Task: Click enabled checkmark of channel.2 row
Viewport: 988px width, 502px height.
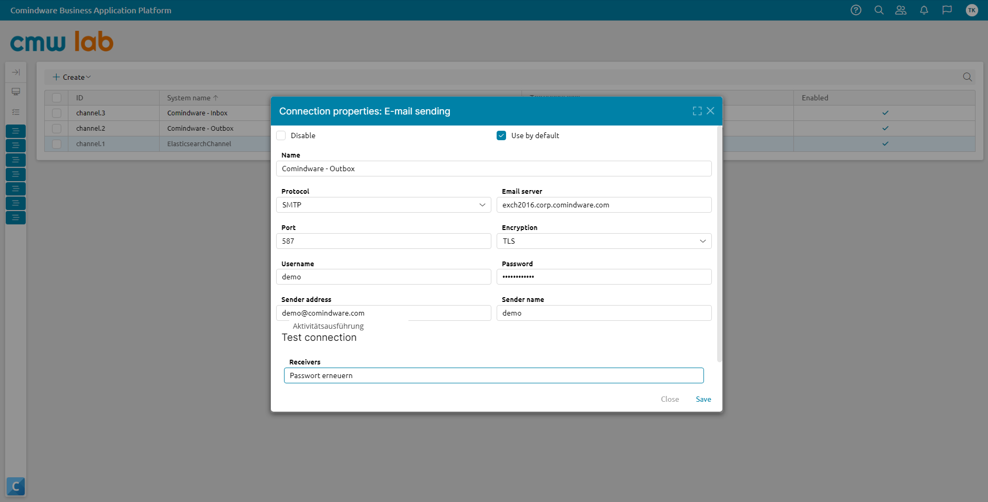Action: click(885, 128)
